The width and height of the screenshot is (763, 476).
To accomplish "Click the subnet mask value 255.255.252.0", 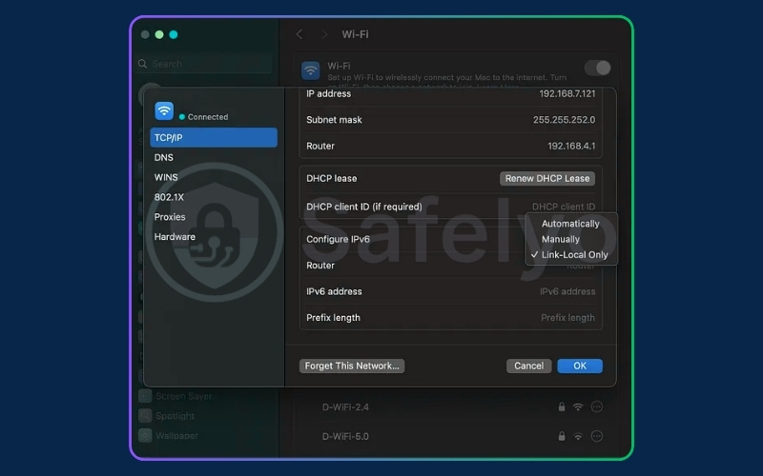I will pyautogui.click(x=564, y=120).
